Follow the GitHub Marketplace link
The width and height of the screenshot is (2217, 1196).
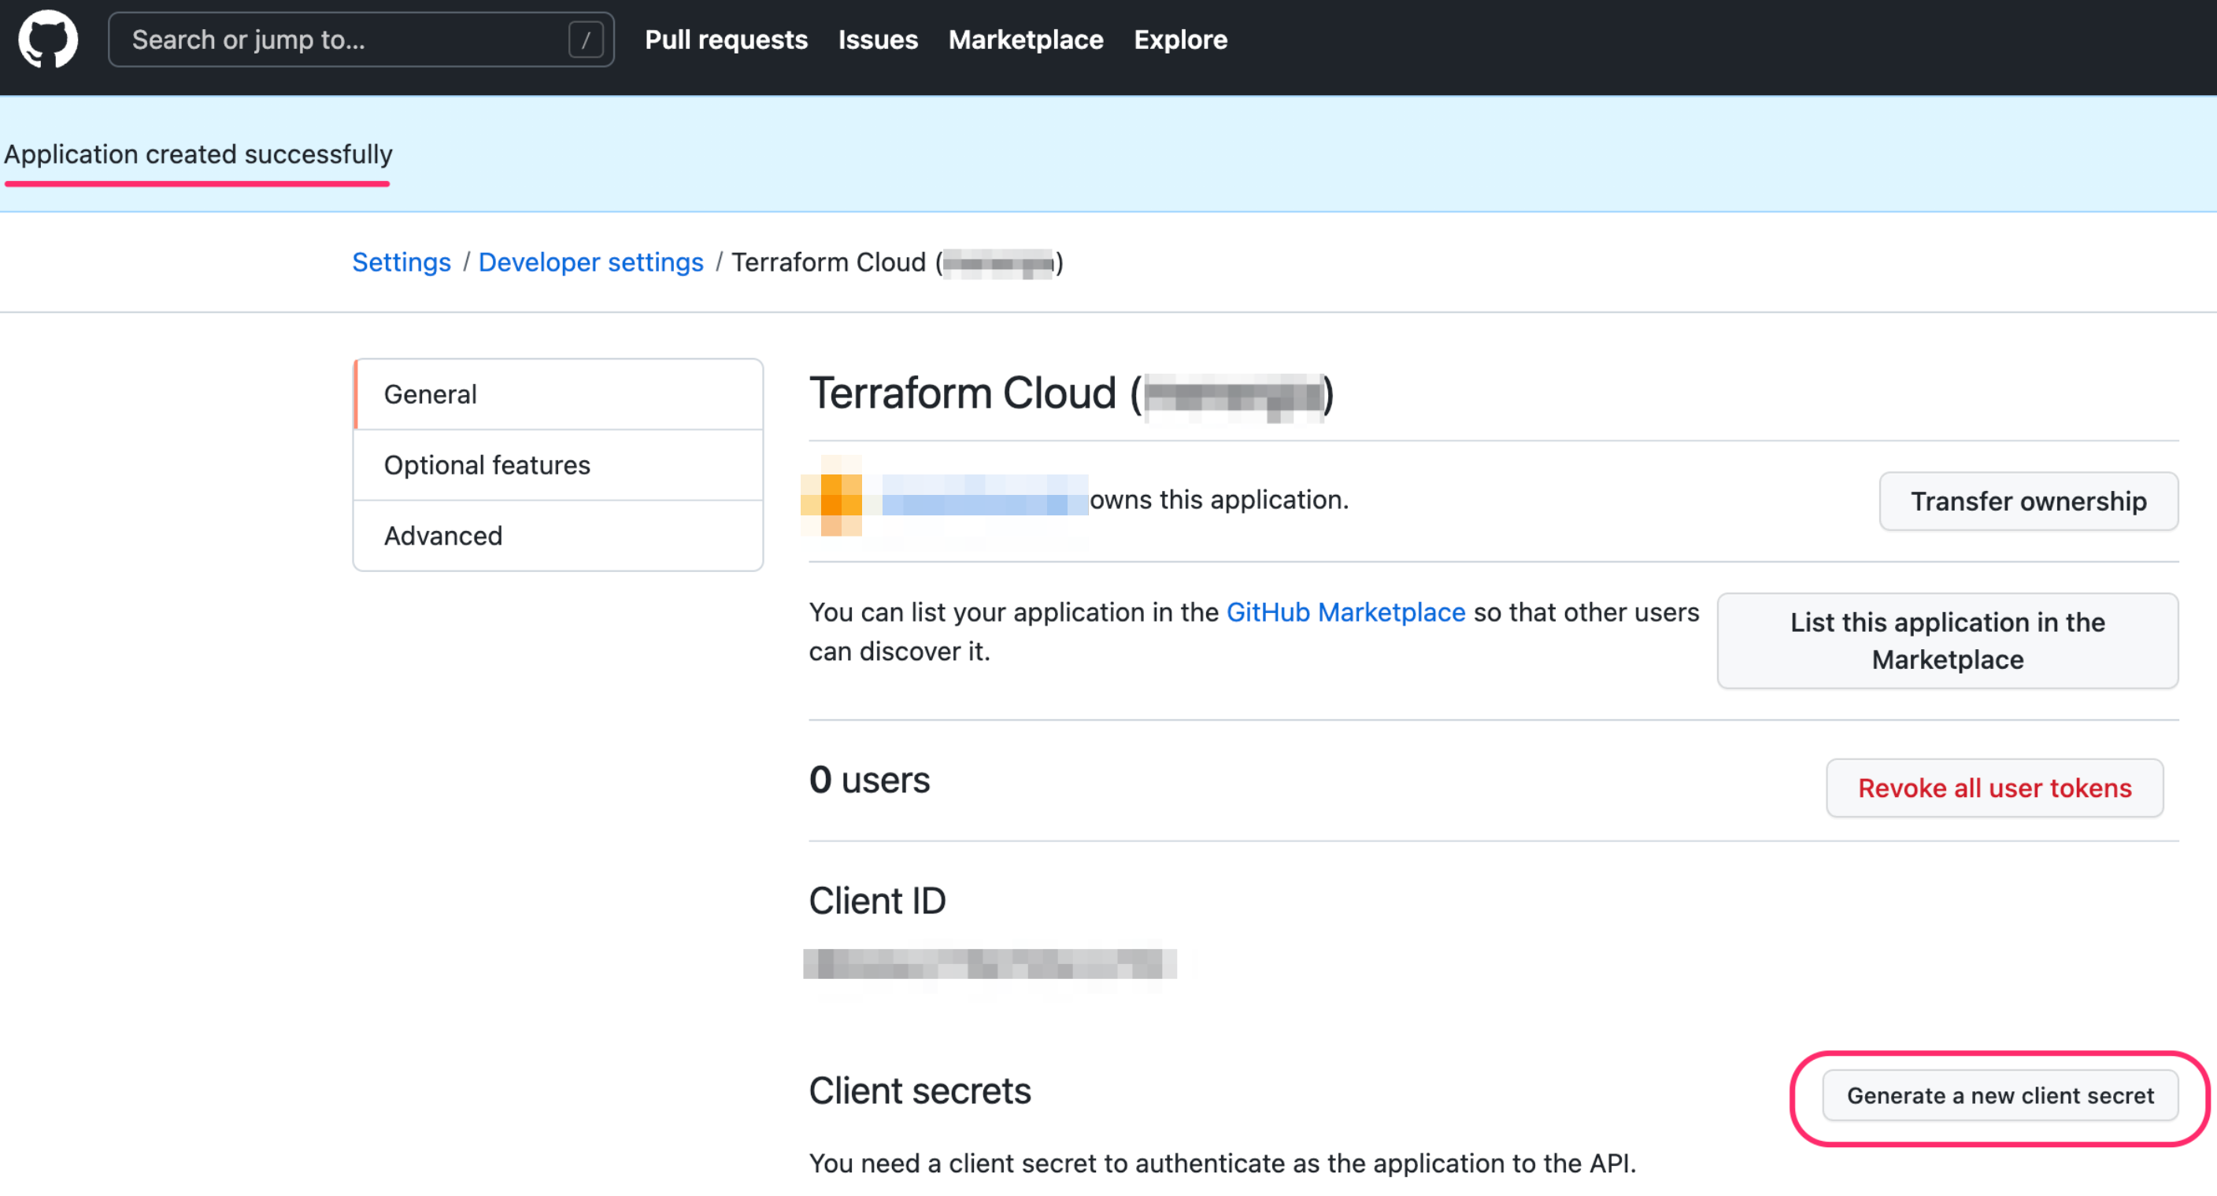point(1345,611)
